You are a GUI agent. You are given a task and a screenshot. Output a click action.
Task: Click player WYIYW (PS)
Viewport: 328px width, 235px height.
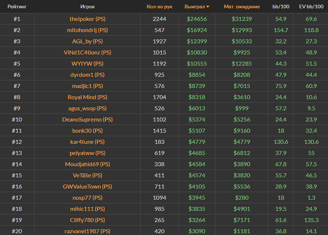point(87,64)
